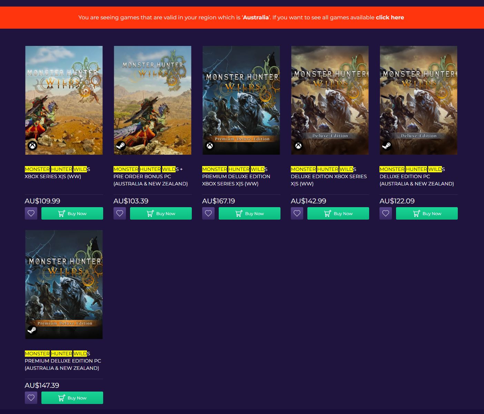484x414 pixels.
Task: Open the Premium Deluxe Edition Xbox Series X|S title
Action: [x=236, y=176]
